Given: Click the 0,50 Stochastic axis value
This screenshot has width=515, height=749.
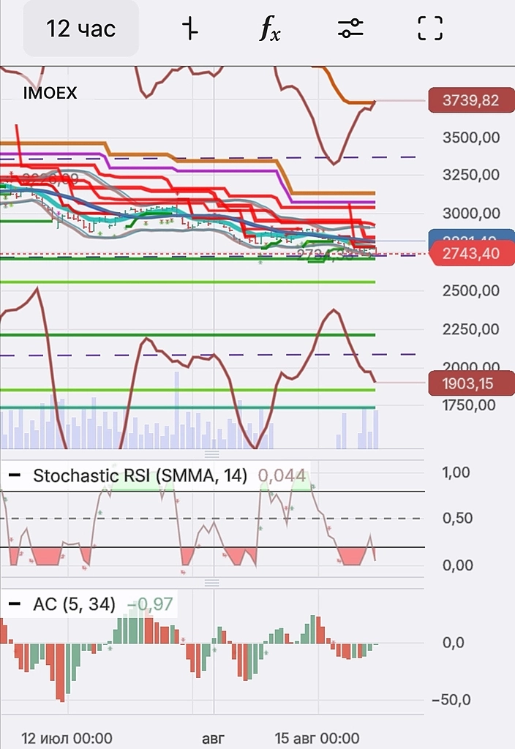Looking at the screenshot, I should coord(458,518).
